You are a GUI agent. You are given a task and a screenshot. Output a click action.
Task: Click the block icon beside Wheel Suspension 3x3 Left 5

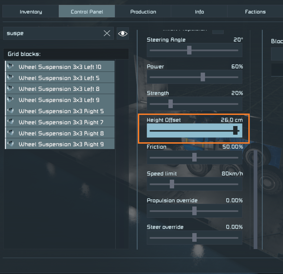pos(11,78)
